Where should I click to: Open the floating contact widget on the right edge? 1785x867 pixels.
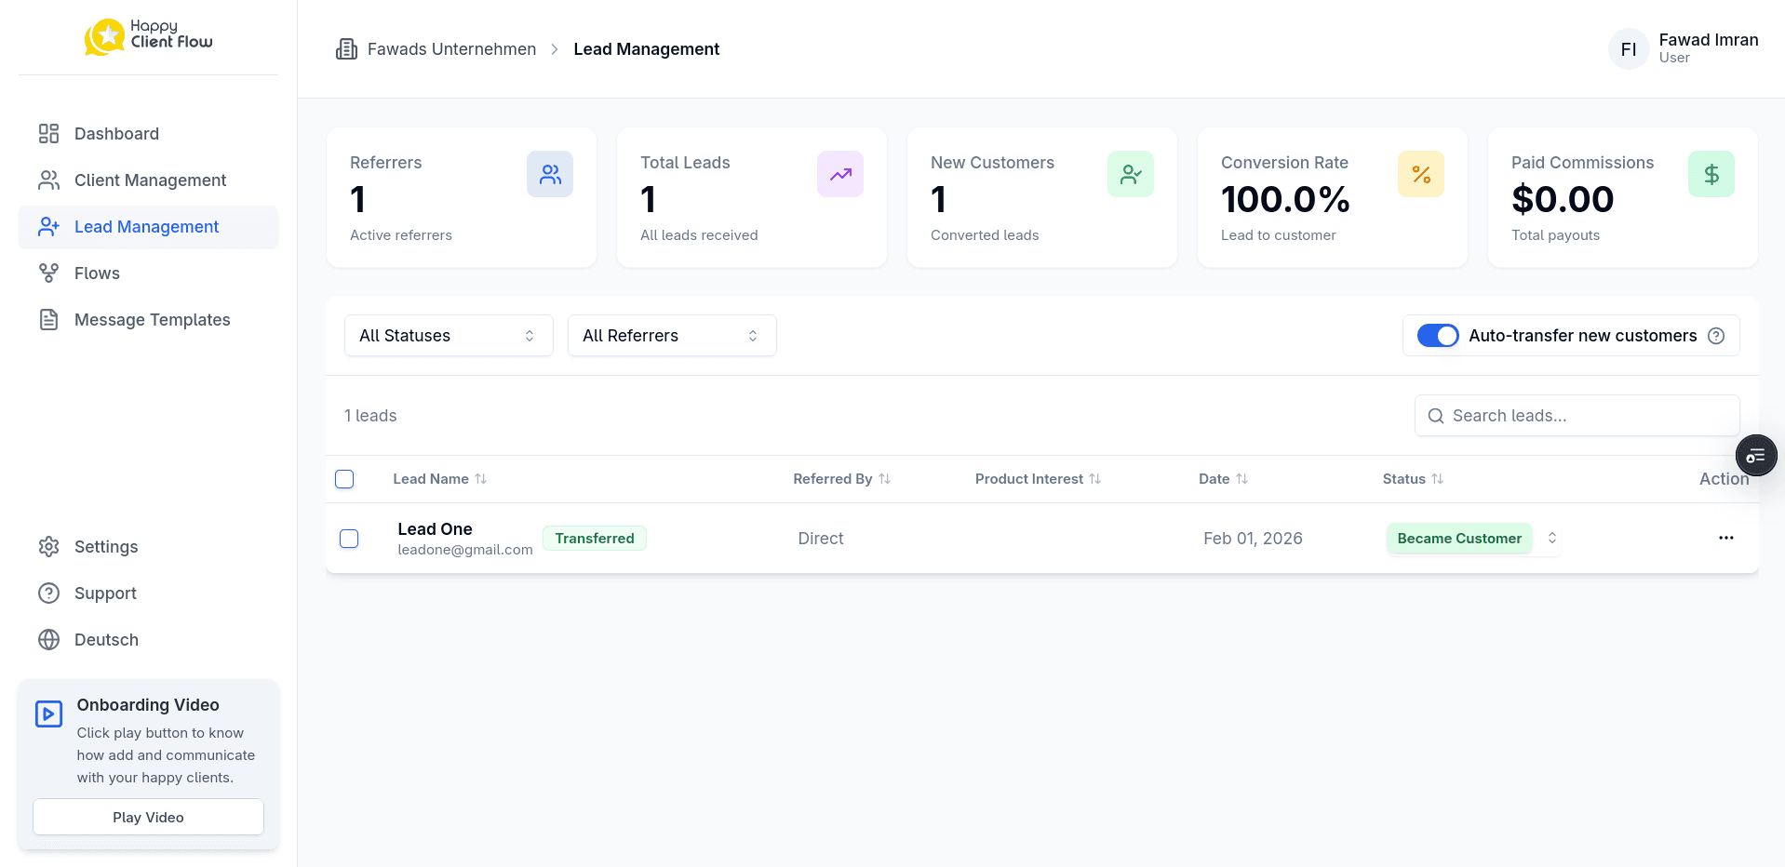(1755, 455)
